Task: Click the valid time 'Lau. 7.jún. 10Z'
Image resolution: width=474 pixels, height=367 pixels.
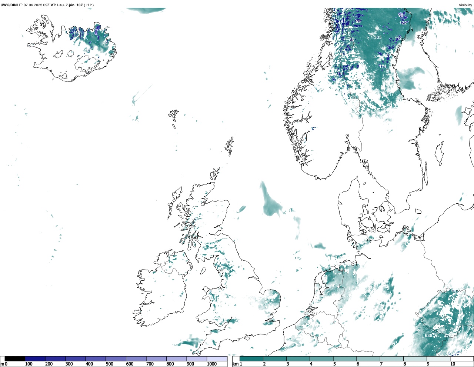Action: (70, 5)
